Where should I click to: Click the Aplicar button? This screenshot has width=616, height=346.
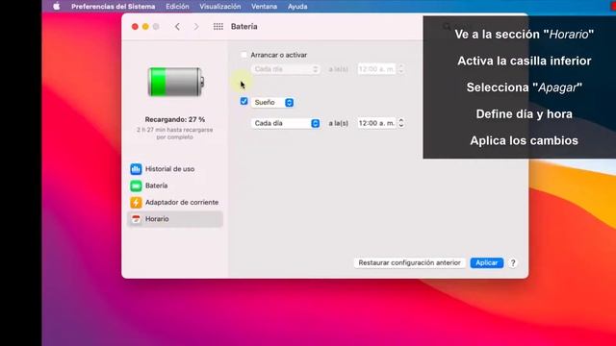[487, 262]
